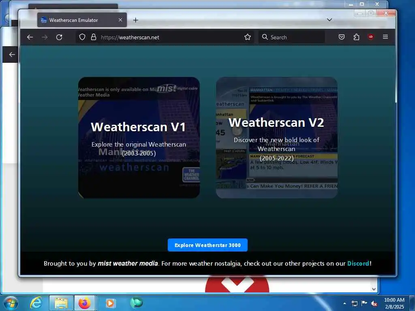The width and height of the screenshot is (415, 311).
Task: Open Action Center flag icon
Action: (364, 303)
